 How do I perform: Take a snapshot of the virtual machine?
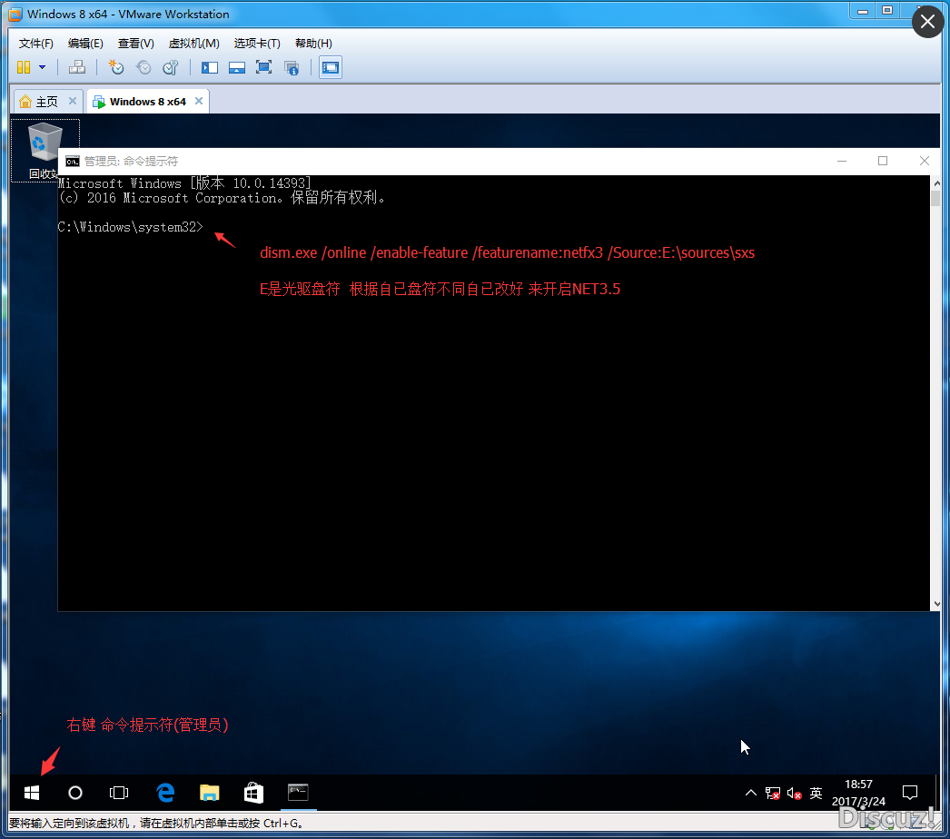pos(115,67)
